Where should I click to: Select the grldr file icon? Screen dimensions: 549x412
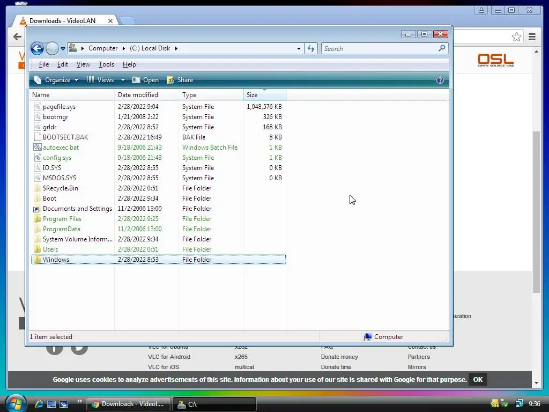[x=38, y=127]
